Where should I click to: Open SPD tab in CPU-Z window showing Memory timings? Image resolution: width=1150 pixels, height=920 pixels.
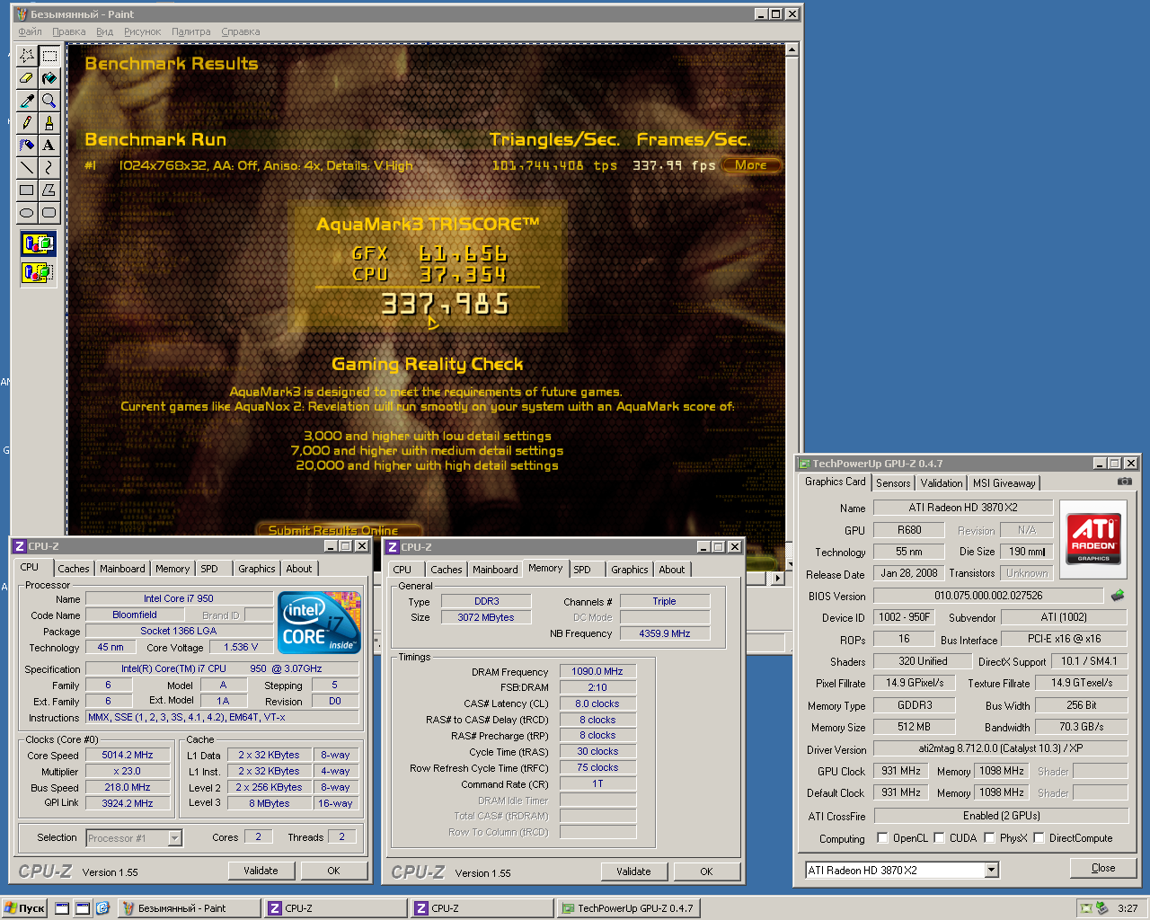582,570
